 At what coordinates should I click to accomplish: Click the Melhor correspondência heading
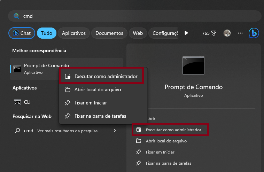pyautogui.click(x=39, y=50)
